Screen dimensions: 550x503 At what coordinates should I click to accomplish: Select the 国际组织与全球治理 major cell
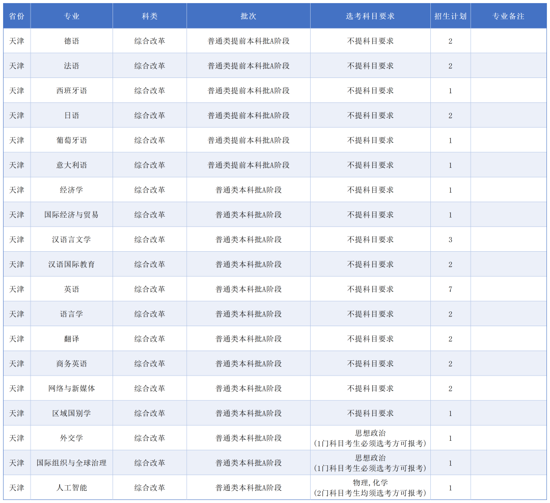(72, 463)
